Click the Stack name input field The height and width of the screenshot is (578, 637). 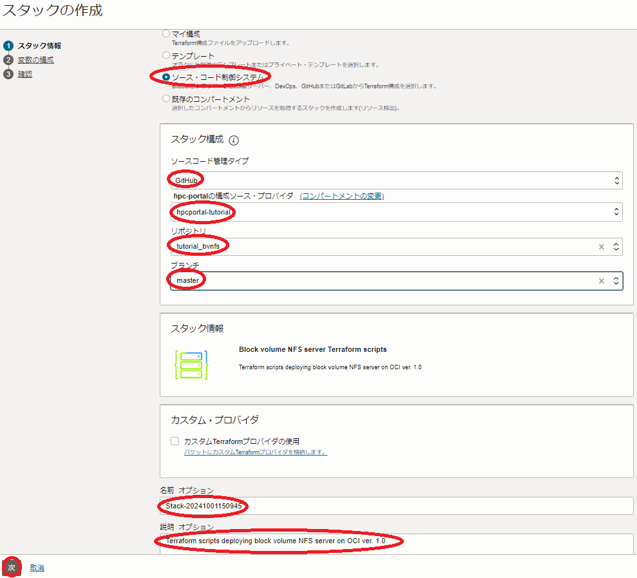pos(395,506)
